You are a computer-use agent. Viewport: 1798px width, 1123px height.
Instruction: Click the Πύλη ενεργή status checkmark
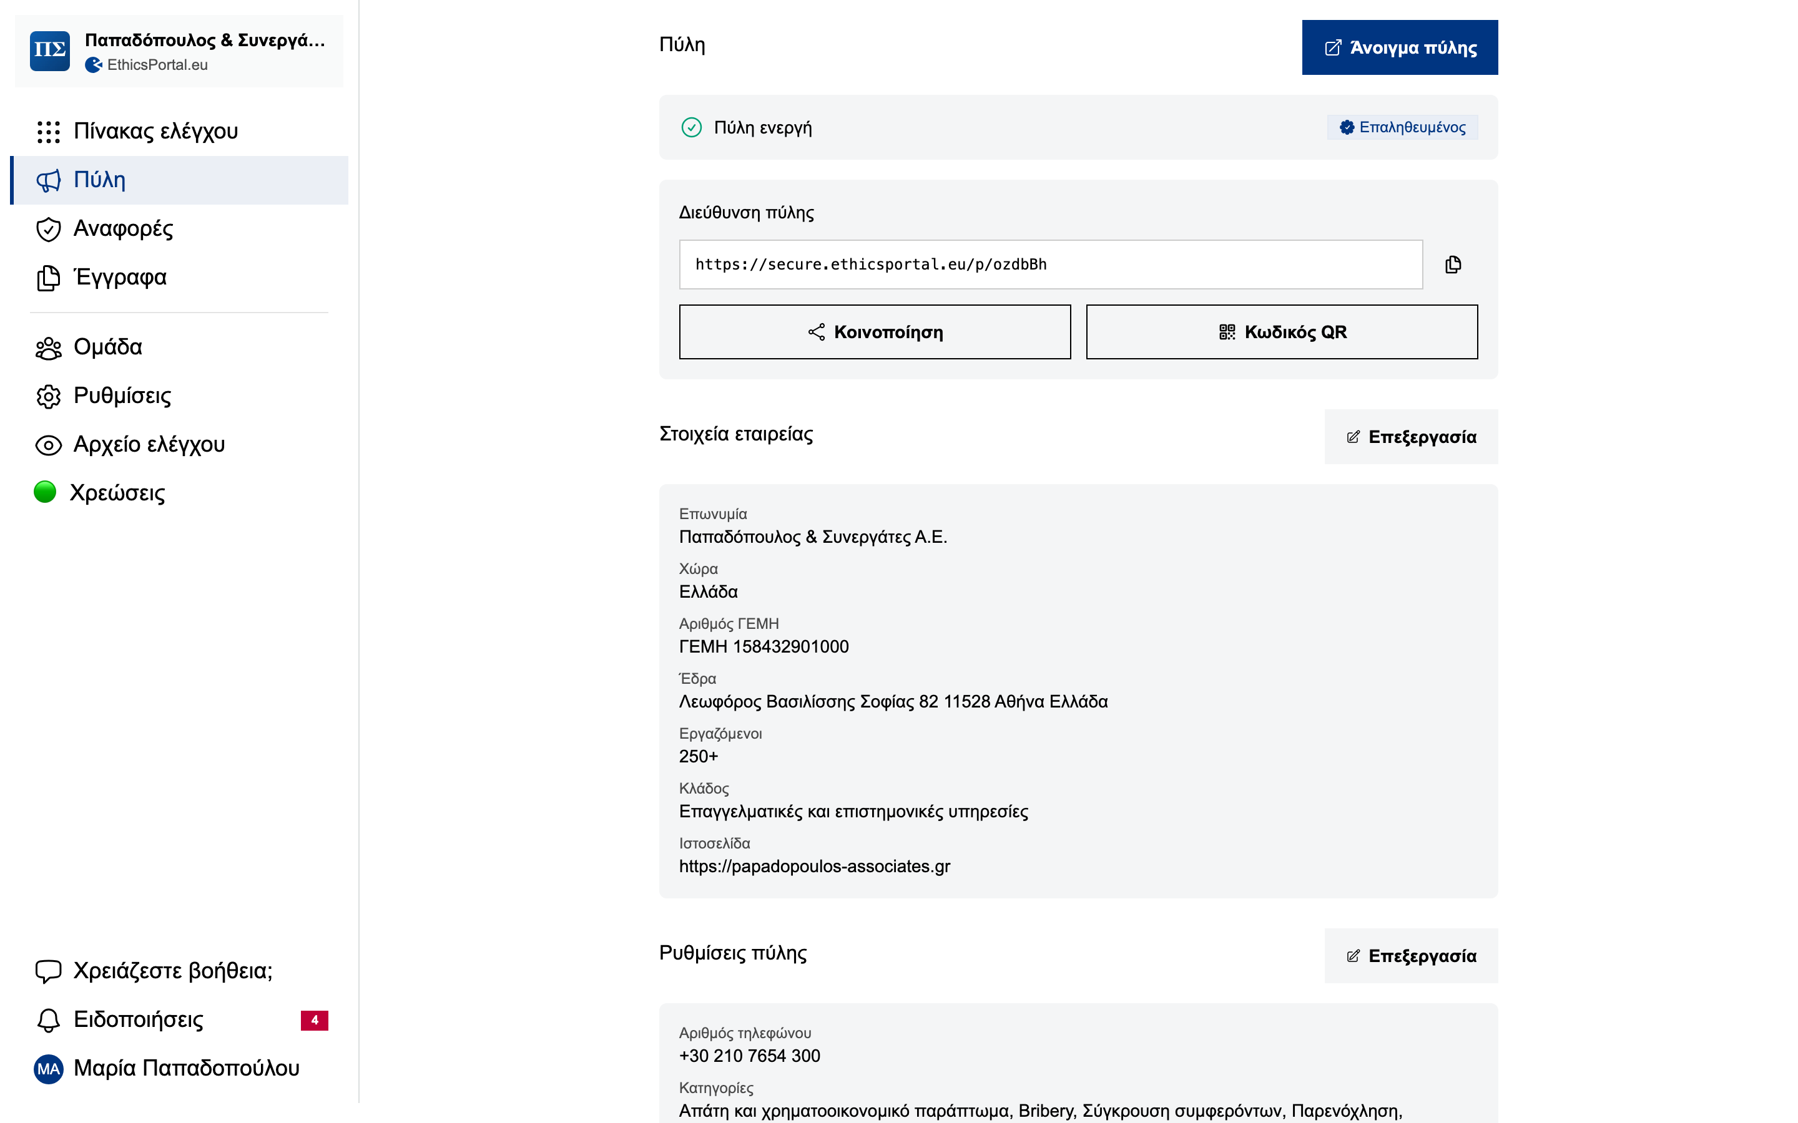pyautogui.click(x=691, y=127)
